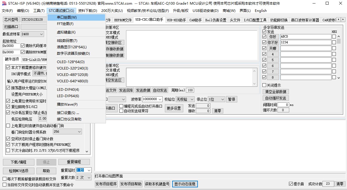Switch to USB-HID助手 tab
This screenshot has width=347, height=190.
pyautogui.click(x=176, y=20)
